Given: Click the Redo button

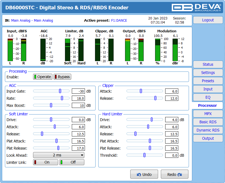Looking at the screenshot, I should pos(174,174).
